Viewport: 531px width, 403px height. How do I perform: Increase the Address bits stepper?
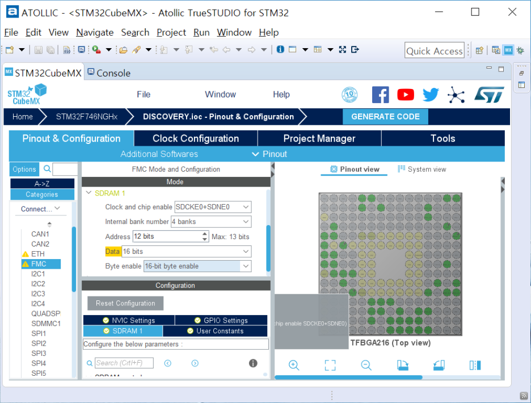click(x=205, y=234)
